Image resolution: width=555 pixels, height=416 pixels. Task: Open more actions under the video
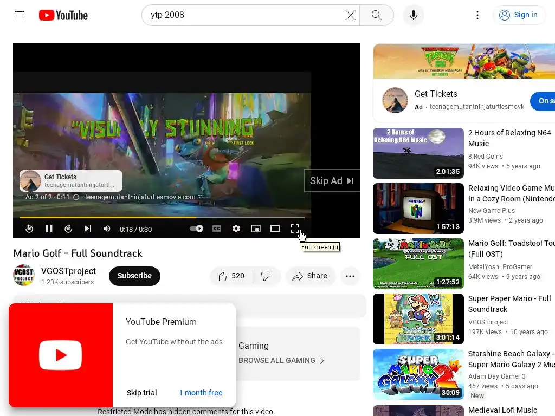tap(350, 276)
